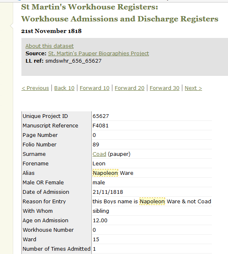Click the Male OR Female value male
This screenshot has height=254, width=228.
pyautogui.click(x=99, y=183)
